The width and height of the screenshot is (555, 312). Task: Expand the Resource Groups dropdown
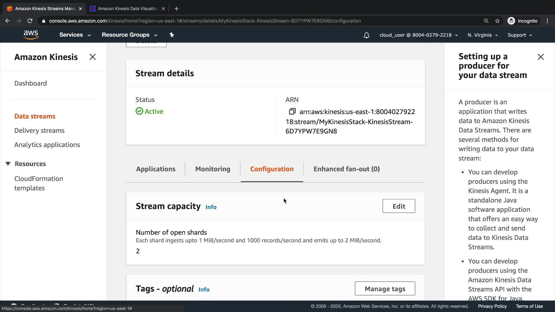coord(129,35)
